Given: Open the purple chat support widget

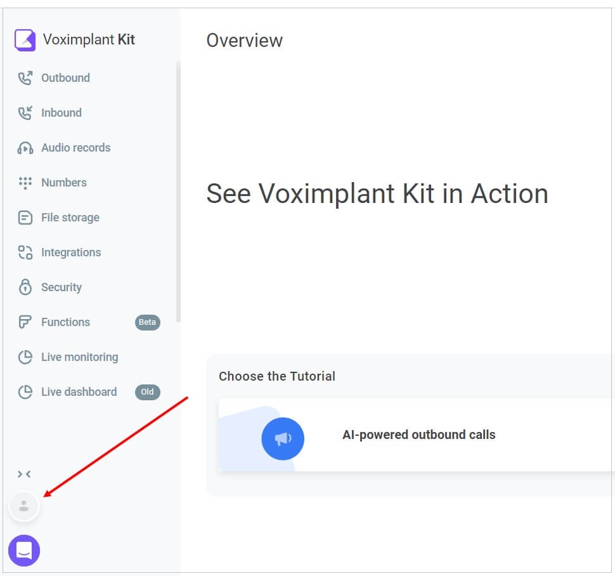Looking at the screenshot, I should tap(24, 551).
